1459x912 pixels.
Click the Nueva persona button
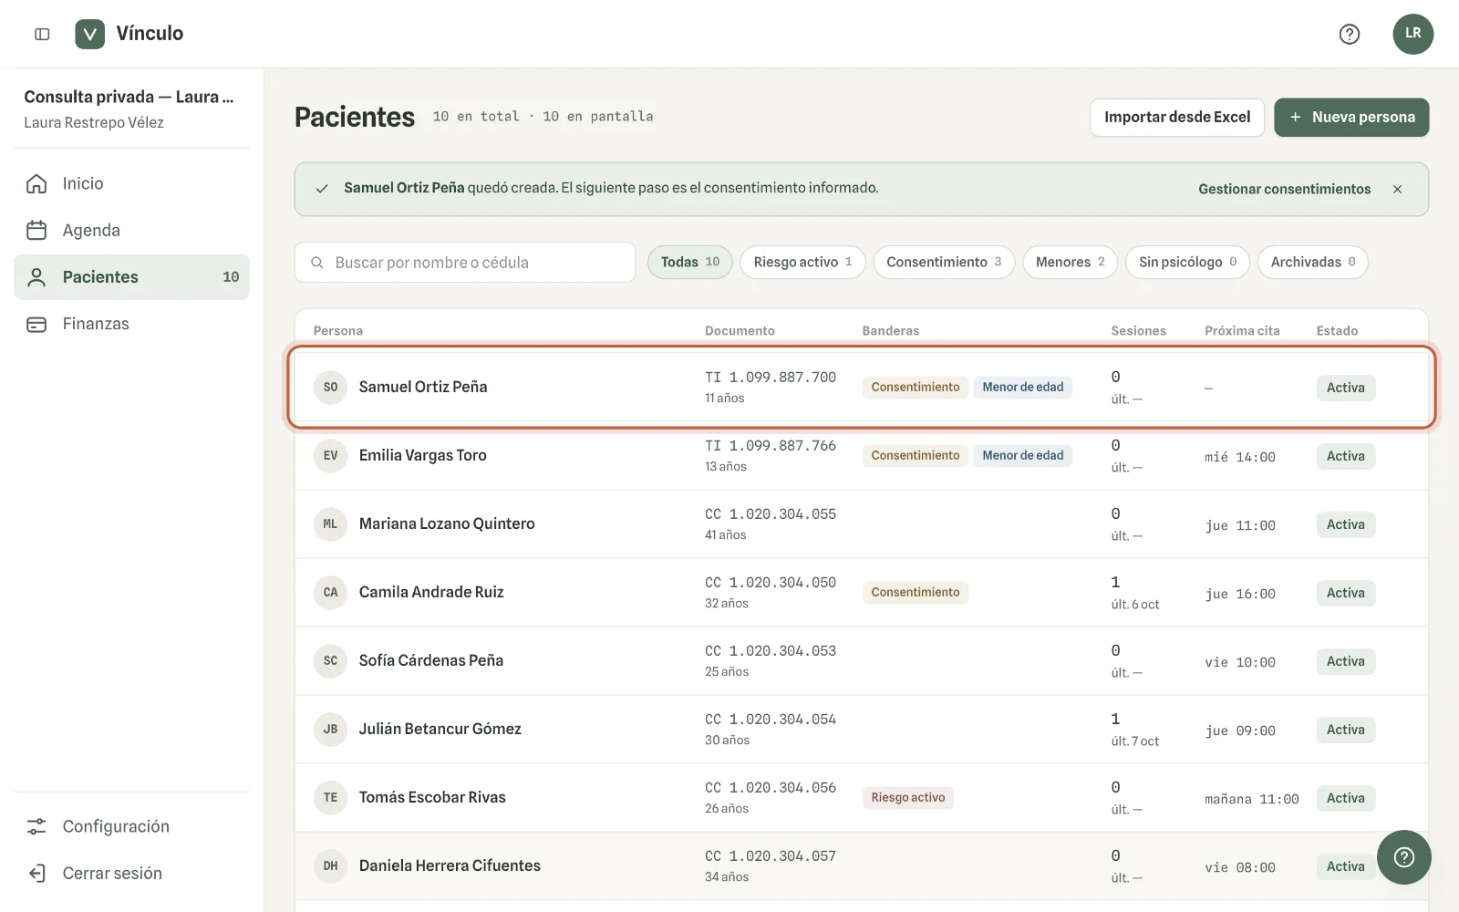tap(1351, 117)
